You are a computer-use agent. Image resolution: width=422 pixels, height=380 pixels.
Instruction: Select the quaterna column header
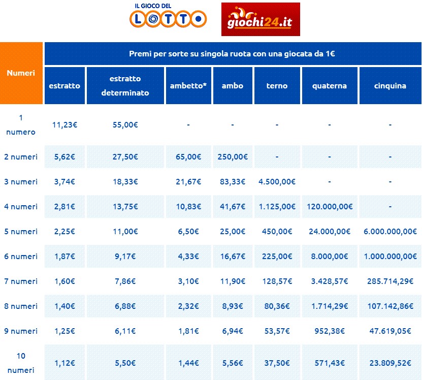pyautogui.click(x=329, y=86)
